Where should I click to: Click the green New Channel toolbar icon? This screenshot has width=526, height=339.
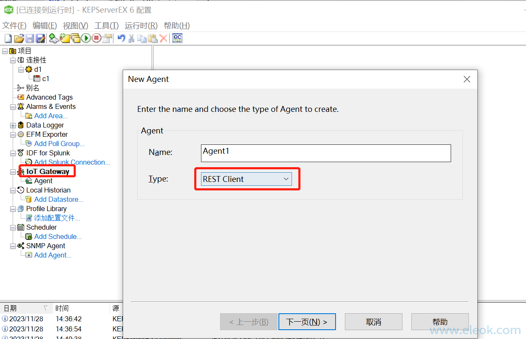coord(53,39)
